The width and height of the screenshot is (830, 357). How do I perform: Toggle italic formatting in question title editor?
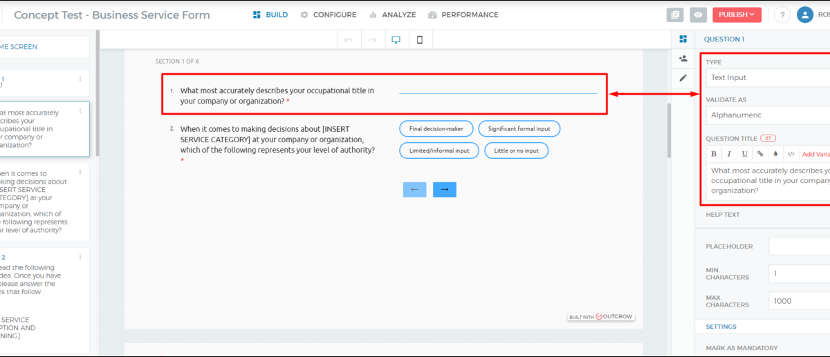(x=729, y=154)
